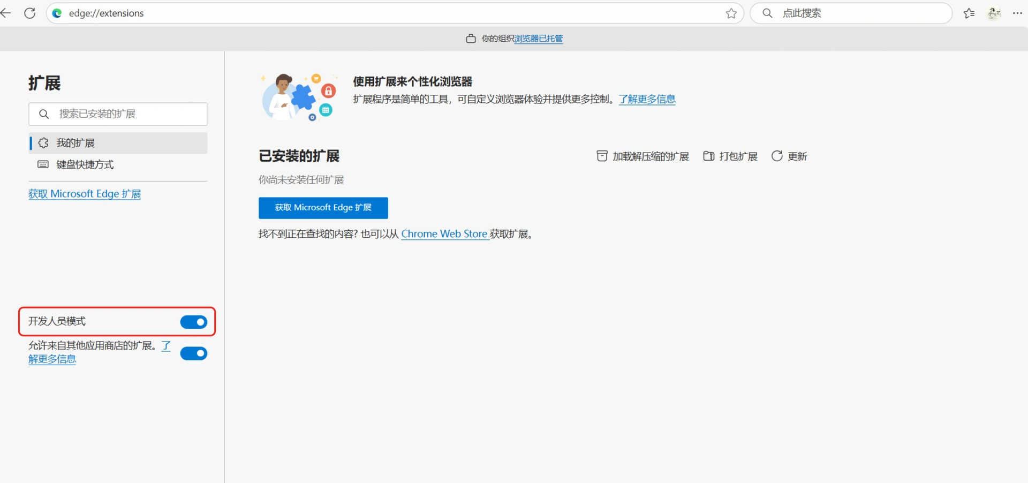Viewport: 1028px width, 483px height.
Task: Click the 加载解压缩的扩展 box icon
Action: click(x=602, y=156)
